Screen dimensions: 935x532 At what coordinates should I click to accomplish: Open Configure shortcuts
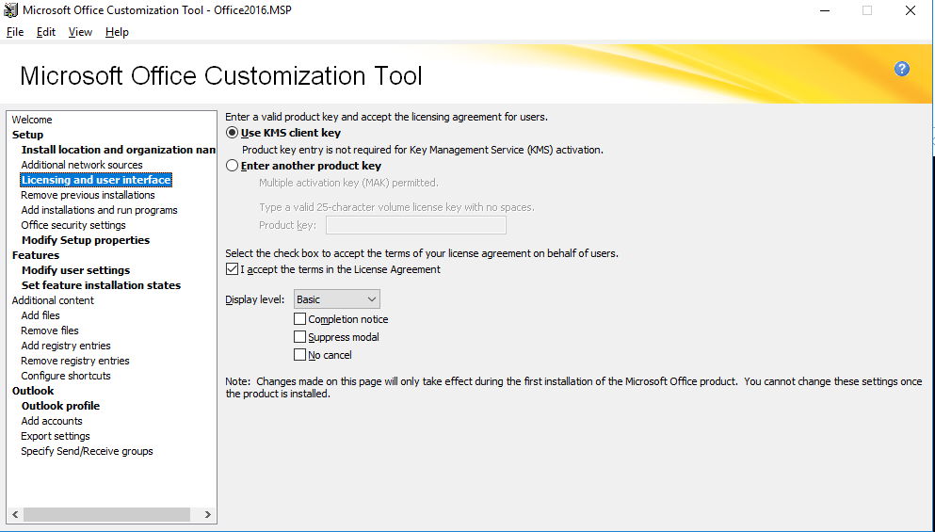(x=66, y=376)
